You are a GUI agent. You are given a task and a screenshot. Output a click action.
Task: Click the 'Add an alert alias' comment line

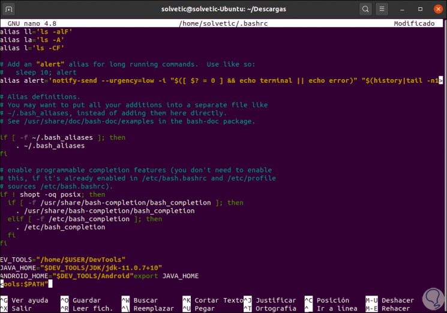point(127,64)
